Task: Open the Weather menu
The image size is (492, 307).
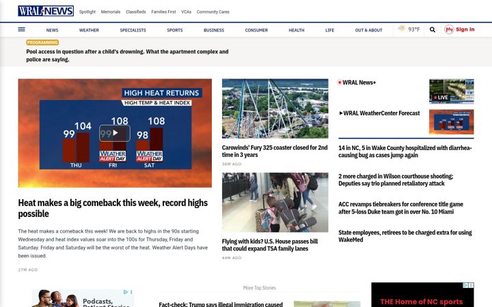Action: (x=89, y=31)
